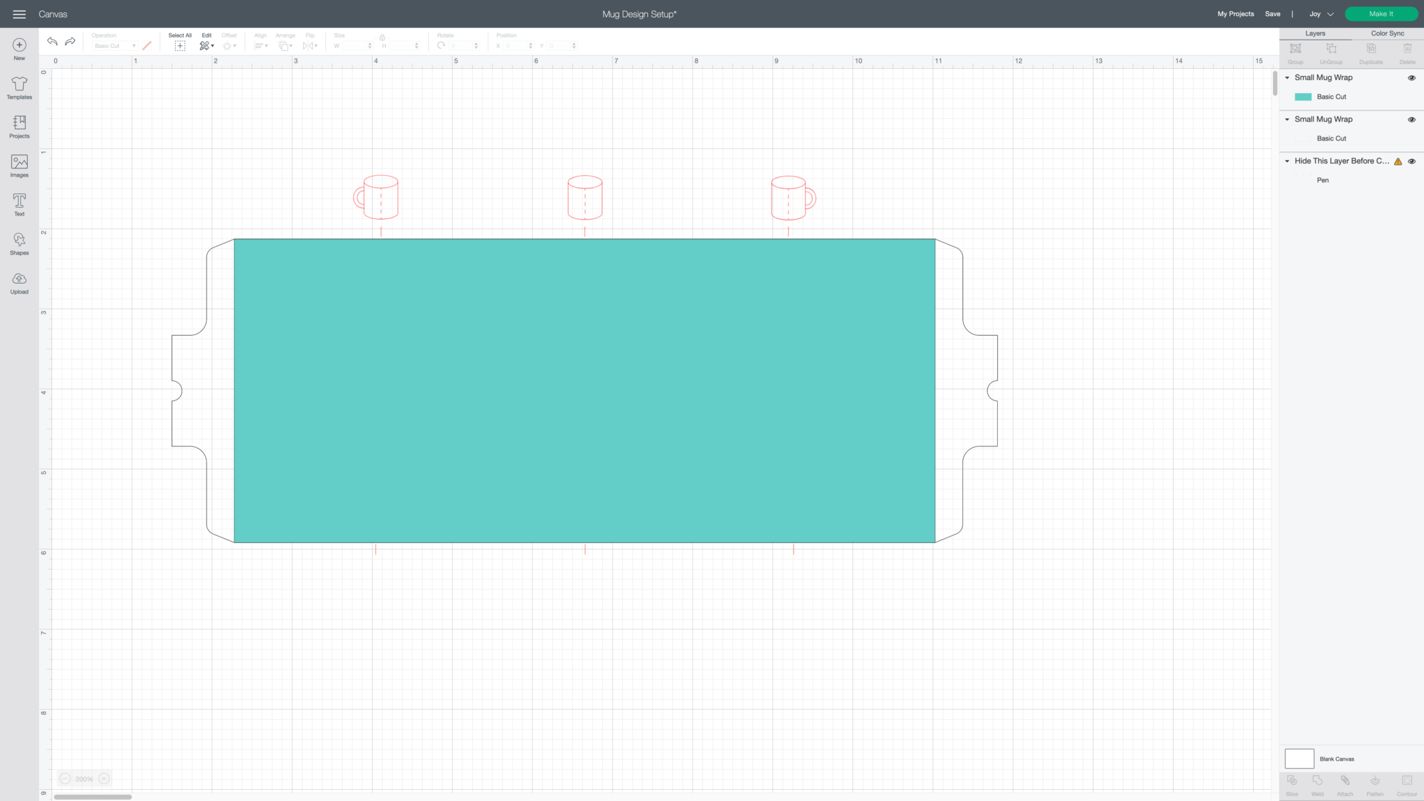Open the hamburger main menu

click(19, 14)
